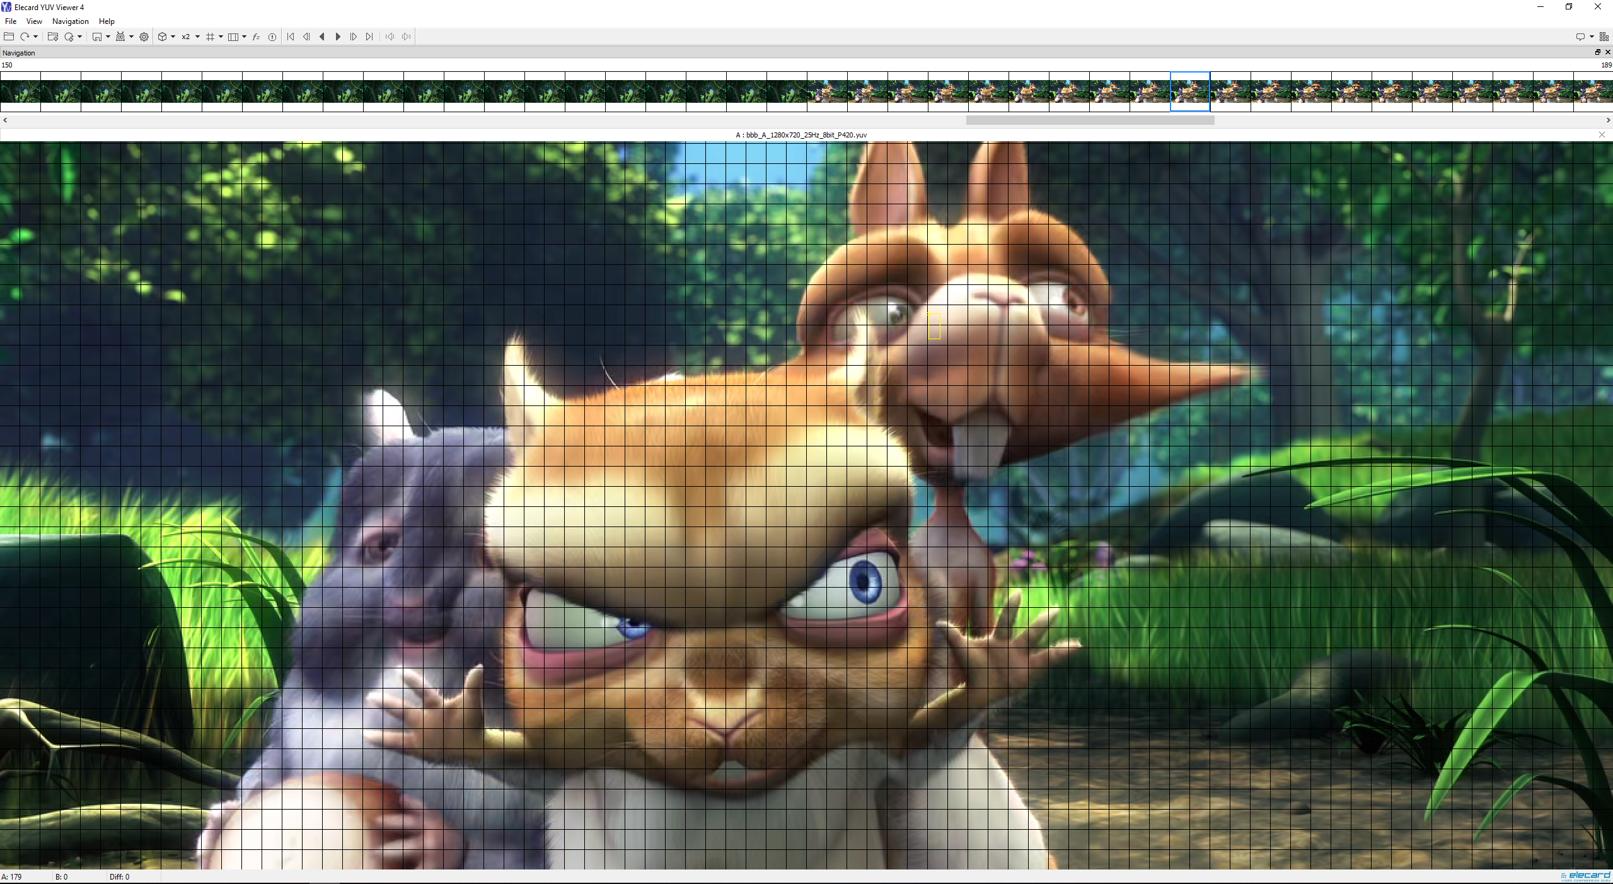The height and width of the screenshot is (884, 1613).
Task: Set zoom level using the x2 icon
Action: coord(186,37)
